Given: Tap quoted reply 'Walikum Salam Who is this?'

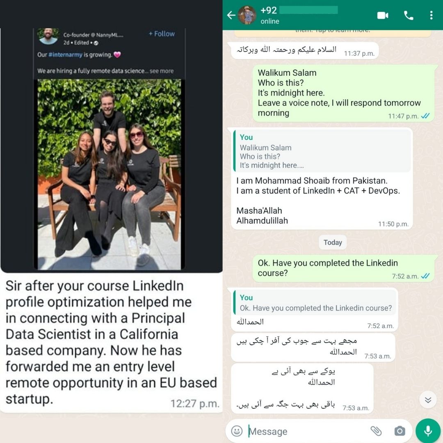Looking at the screenshot, I should coord(322,151).
